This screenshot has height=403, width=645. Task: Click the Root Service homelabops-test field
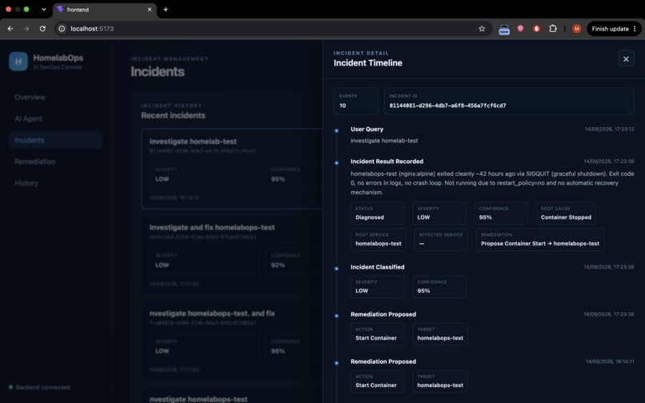tap(378, 239)
